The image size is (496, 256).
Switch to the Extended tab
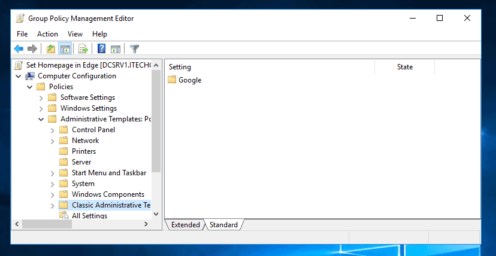pyautogui.click(x=185, y=225)
